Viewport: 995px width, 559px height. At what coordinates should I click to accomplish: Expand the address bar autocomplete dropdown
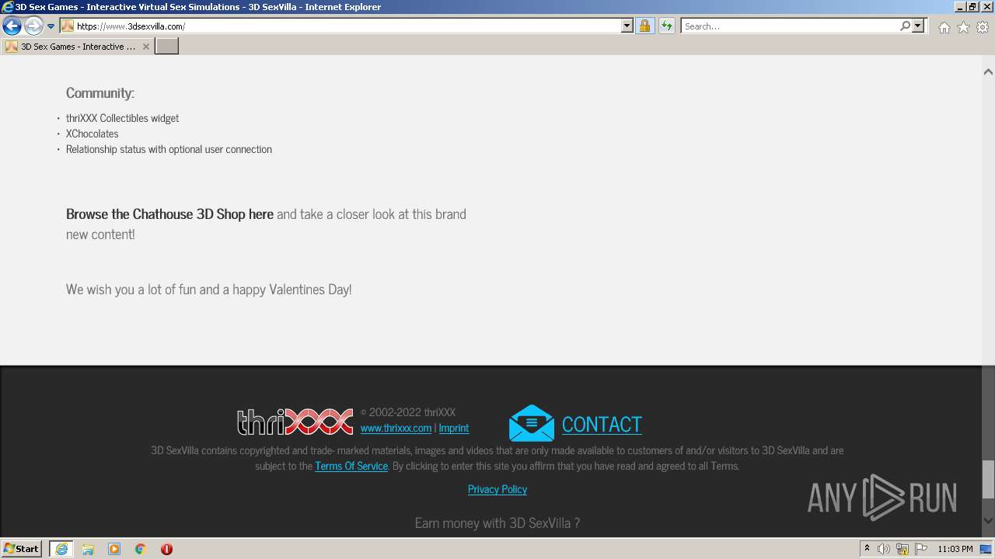(627, 26)
